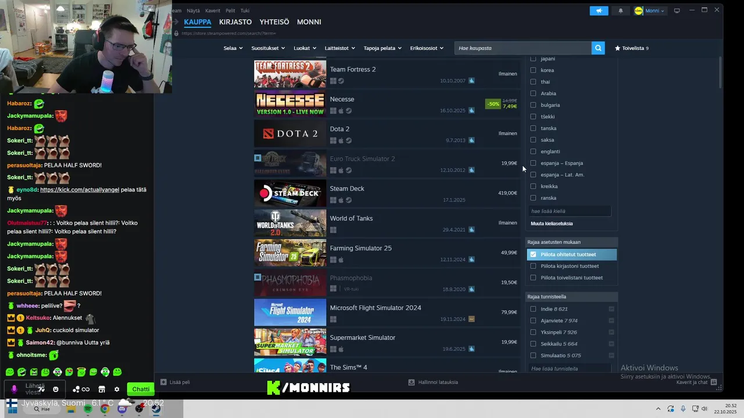Screen dimensions: 744x418
Task: Expand the Selaa dropdown
Action: 233,48
